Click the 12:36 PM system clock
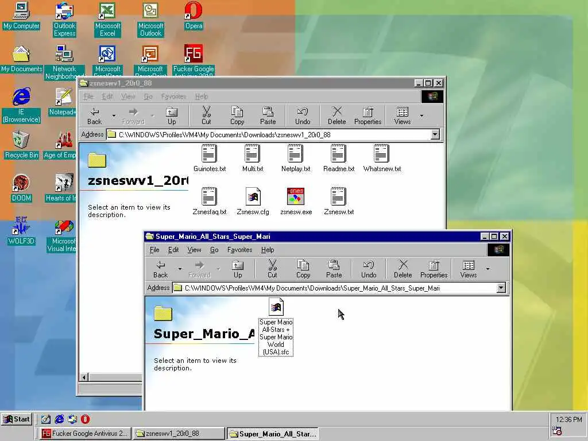 pyautogui.click(x=568, y=420)
